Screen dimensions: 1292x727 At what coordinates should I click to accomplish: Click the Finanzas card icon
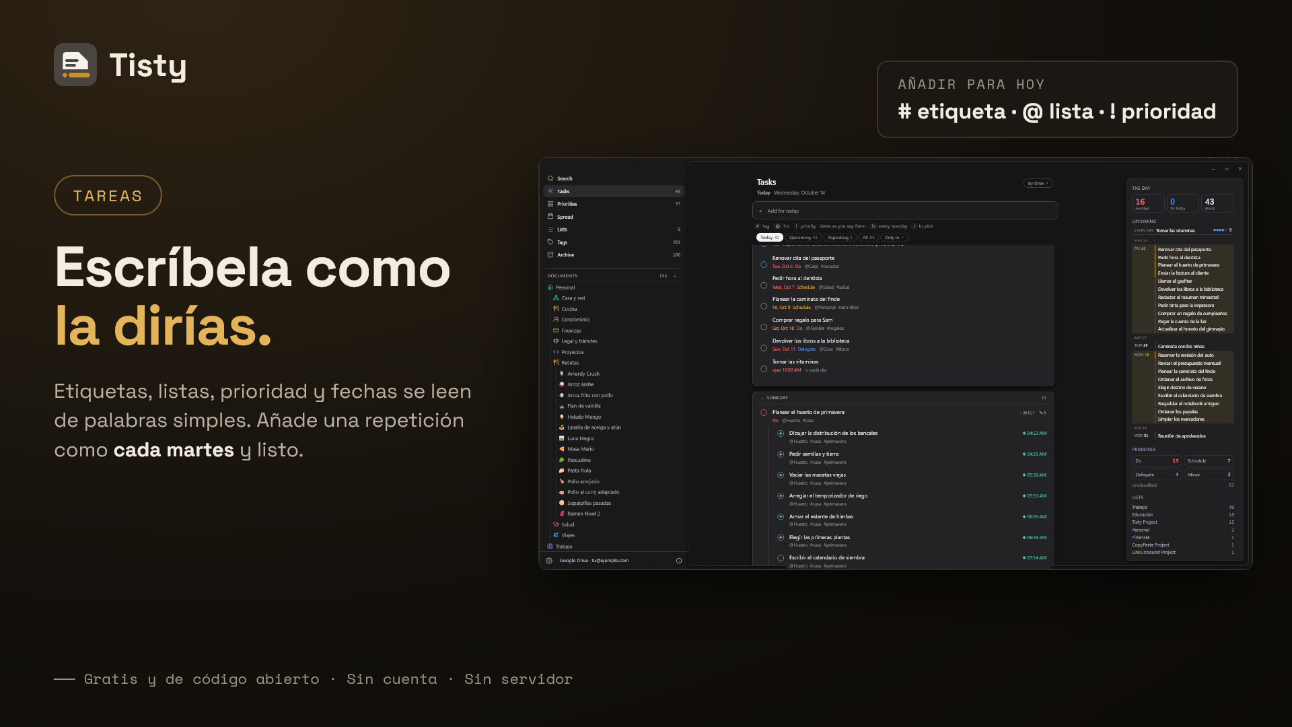(x=556, y=331)
